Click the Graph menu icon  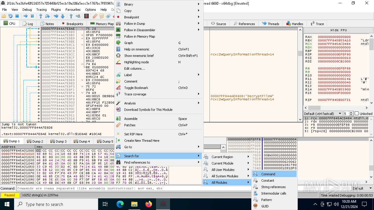118,43
